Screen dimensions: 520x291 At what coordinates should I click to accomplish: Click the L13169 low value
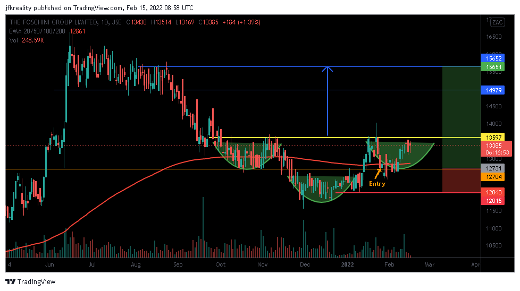(184, 22)
